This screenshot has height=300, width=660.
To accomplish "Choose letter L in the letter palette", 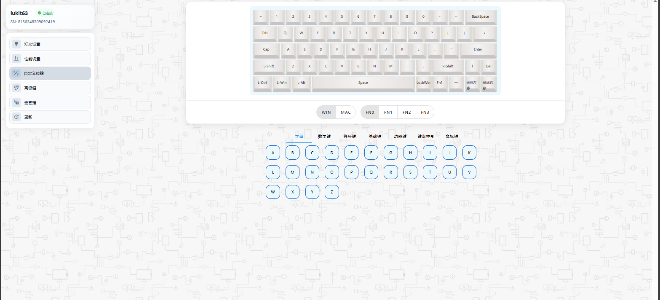I will [273, 172].
